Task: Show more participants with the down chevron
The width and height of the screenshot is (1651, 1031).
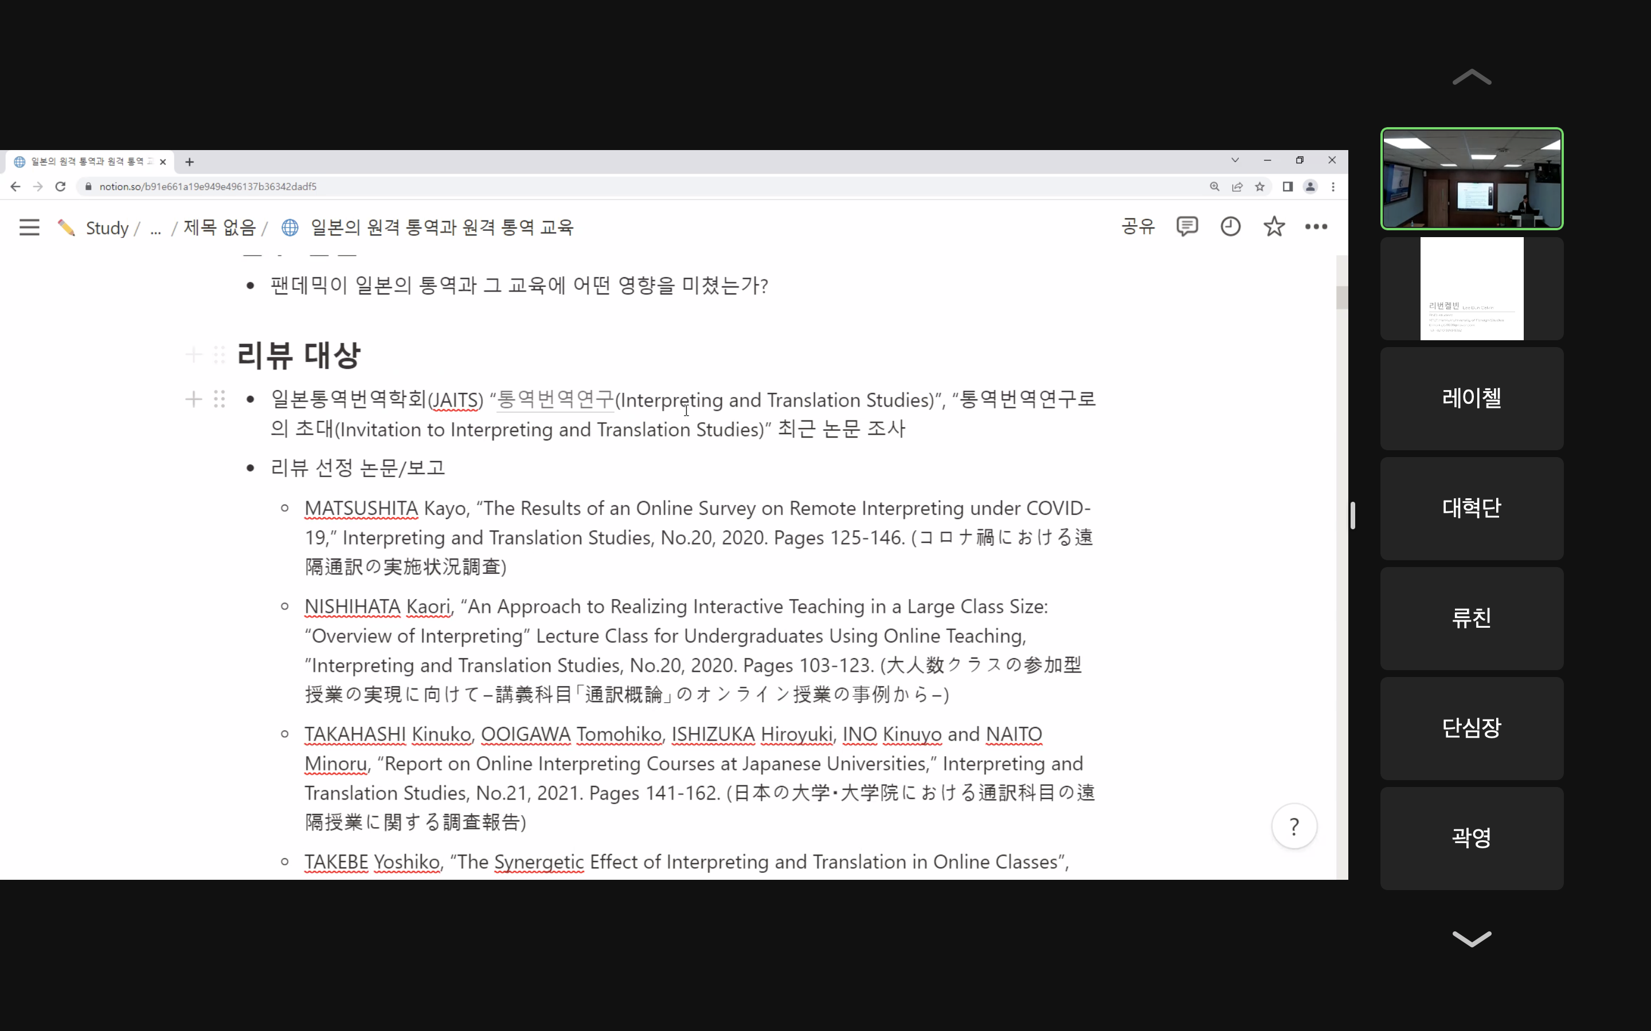Action: point(1472,938)
